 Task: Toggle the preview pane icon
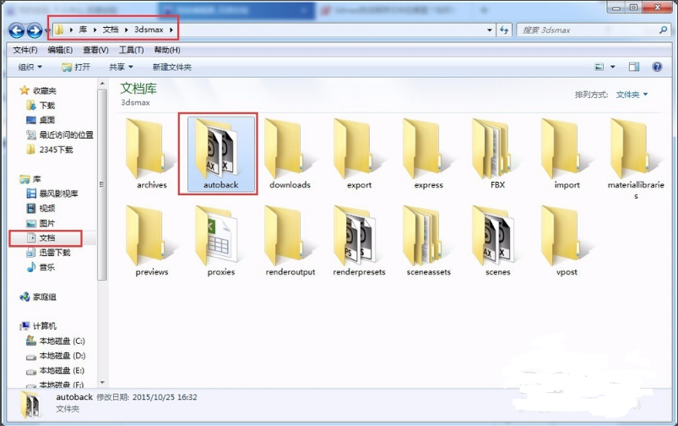[634, 67]
